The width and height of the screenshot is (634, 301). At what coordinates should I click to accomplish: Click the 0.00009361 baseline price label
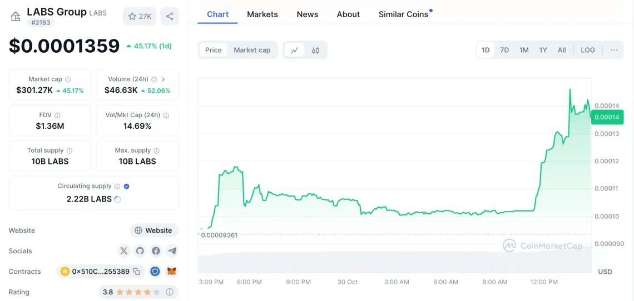(x=219, y=235)
